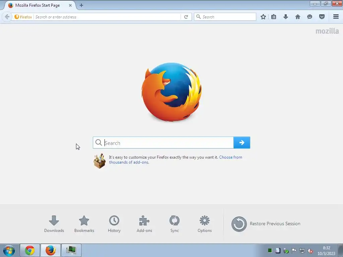Open the Windows Start menu
This screenshot has width=343, height=257.
point(9,250)
